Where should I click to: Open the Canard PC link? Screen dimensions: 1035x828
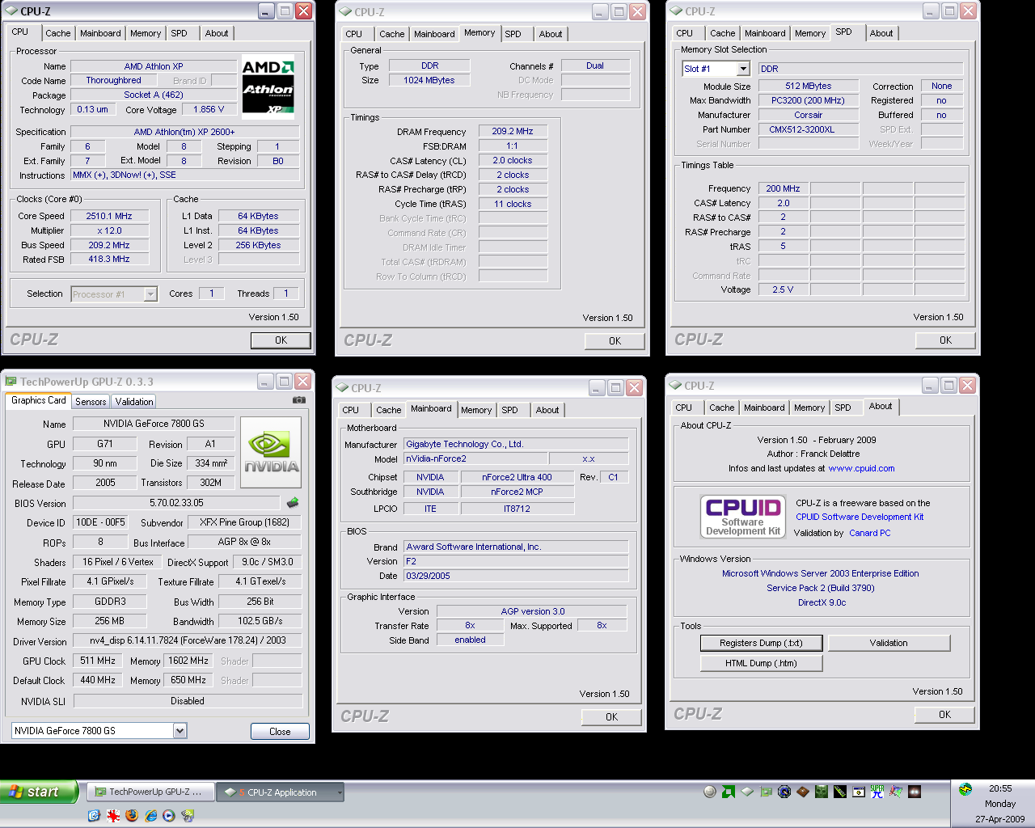tap(869, 533)
